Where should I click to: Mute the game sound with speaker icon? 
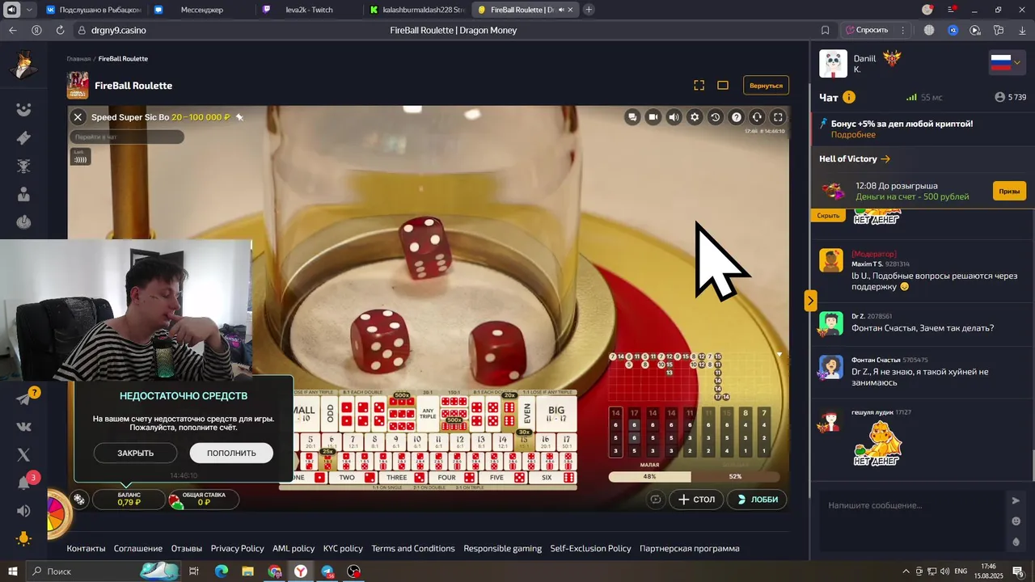click(674, 117)
